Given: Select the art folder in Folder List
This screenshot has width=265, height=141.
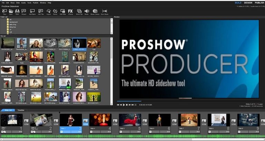Looking at the screenshot, I should tap(11, 20).
